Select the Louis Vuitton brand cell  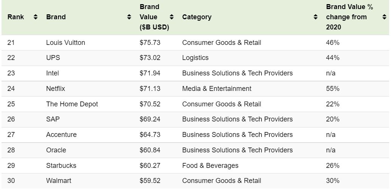click(x=65, y=43)
